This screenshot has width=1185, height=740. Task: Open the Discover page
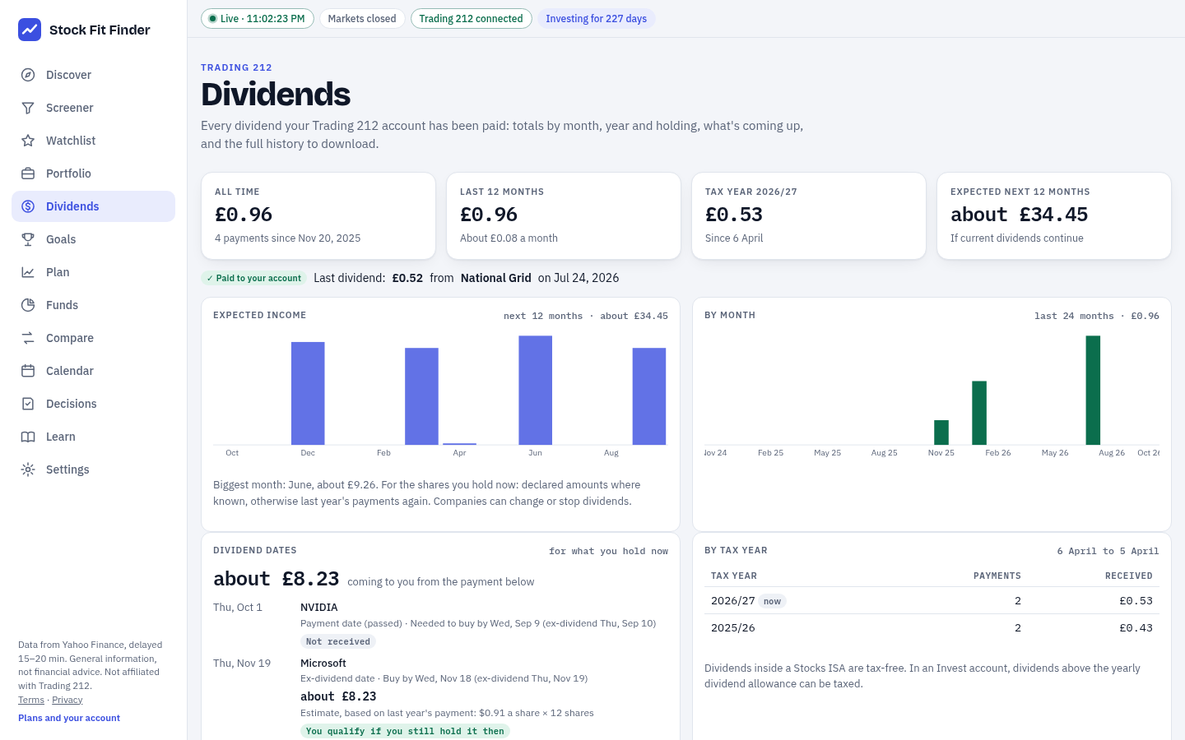click(x=93, y=75)
